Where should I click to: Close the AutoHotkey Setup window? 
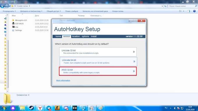(142, 21)
